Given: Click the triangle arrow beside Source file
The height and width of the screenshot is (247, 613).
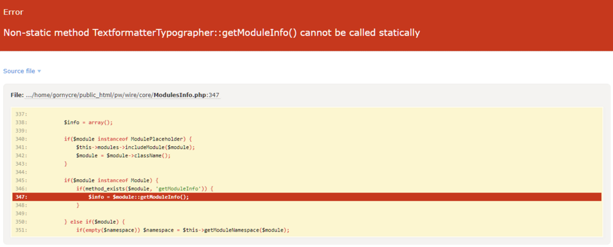Looking at the screenshot, I should pos(39,72).
